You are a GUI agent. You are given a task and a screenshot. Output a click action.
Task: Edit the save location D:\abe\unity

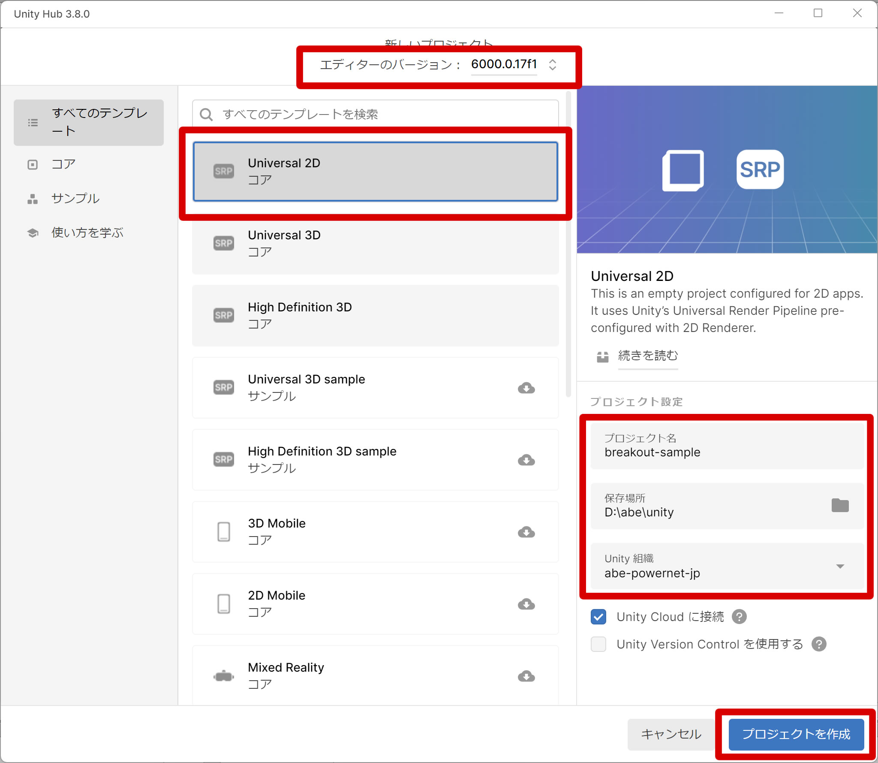[727, 506]
